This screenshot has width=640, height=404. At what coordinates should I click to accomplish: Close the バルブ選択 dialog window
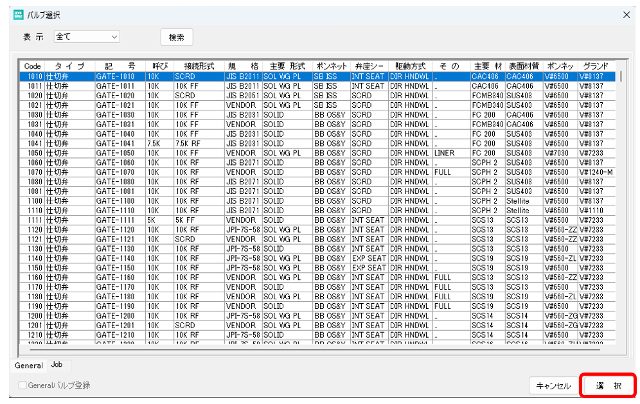tap(627, 14)
